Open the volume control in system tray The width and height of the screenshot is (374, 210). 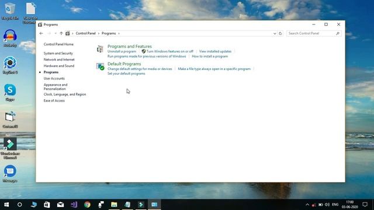pos(327,205)
